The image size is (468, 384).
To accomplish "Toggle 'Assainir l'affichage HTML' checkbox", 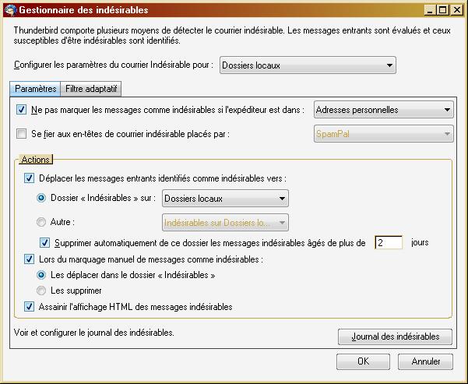I will tap(29, 307).
